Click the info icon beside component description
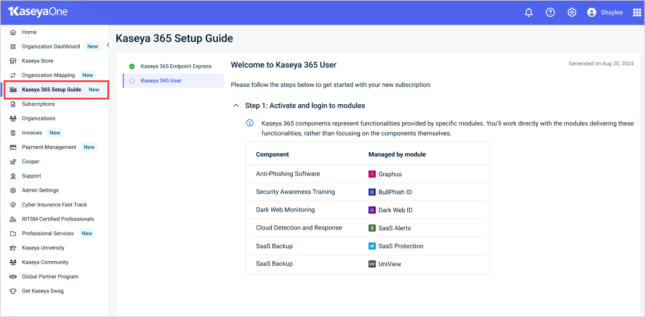The width and height of the screenshot is (645, 317). point(250,123)
